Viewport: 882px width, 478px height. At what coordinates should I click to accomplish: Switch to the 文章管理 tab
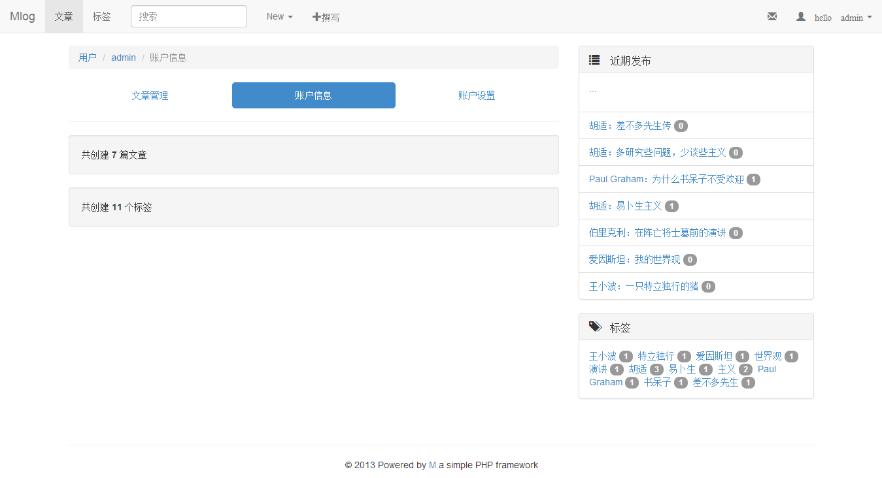point(150,95)
